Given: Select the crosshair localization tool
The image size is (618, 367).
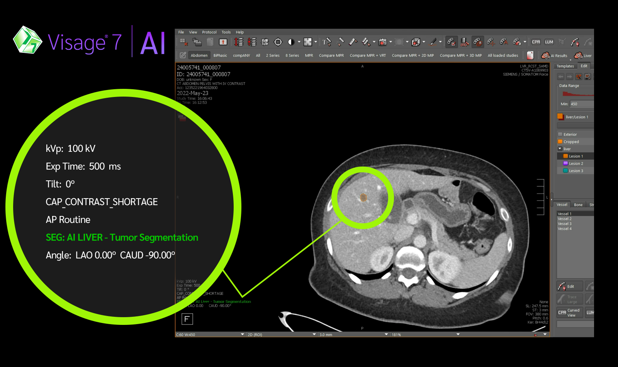Looking at the screenshot, I should tap(277, 41).
